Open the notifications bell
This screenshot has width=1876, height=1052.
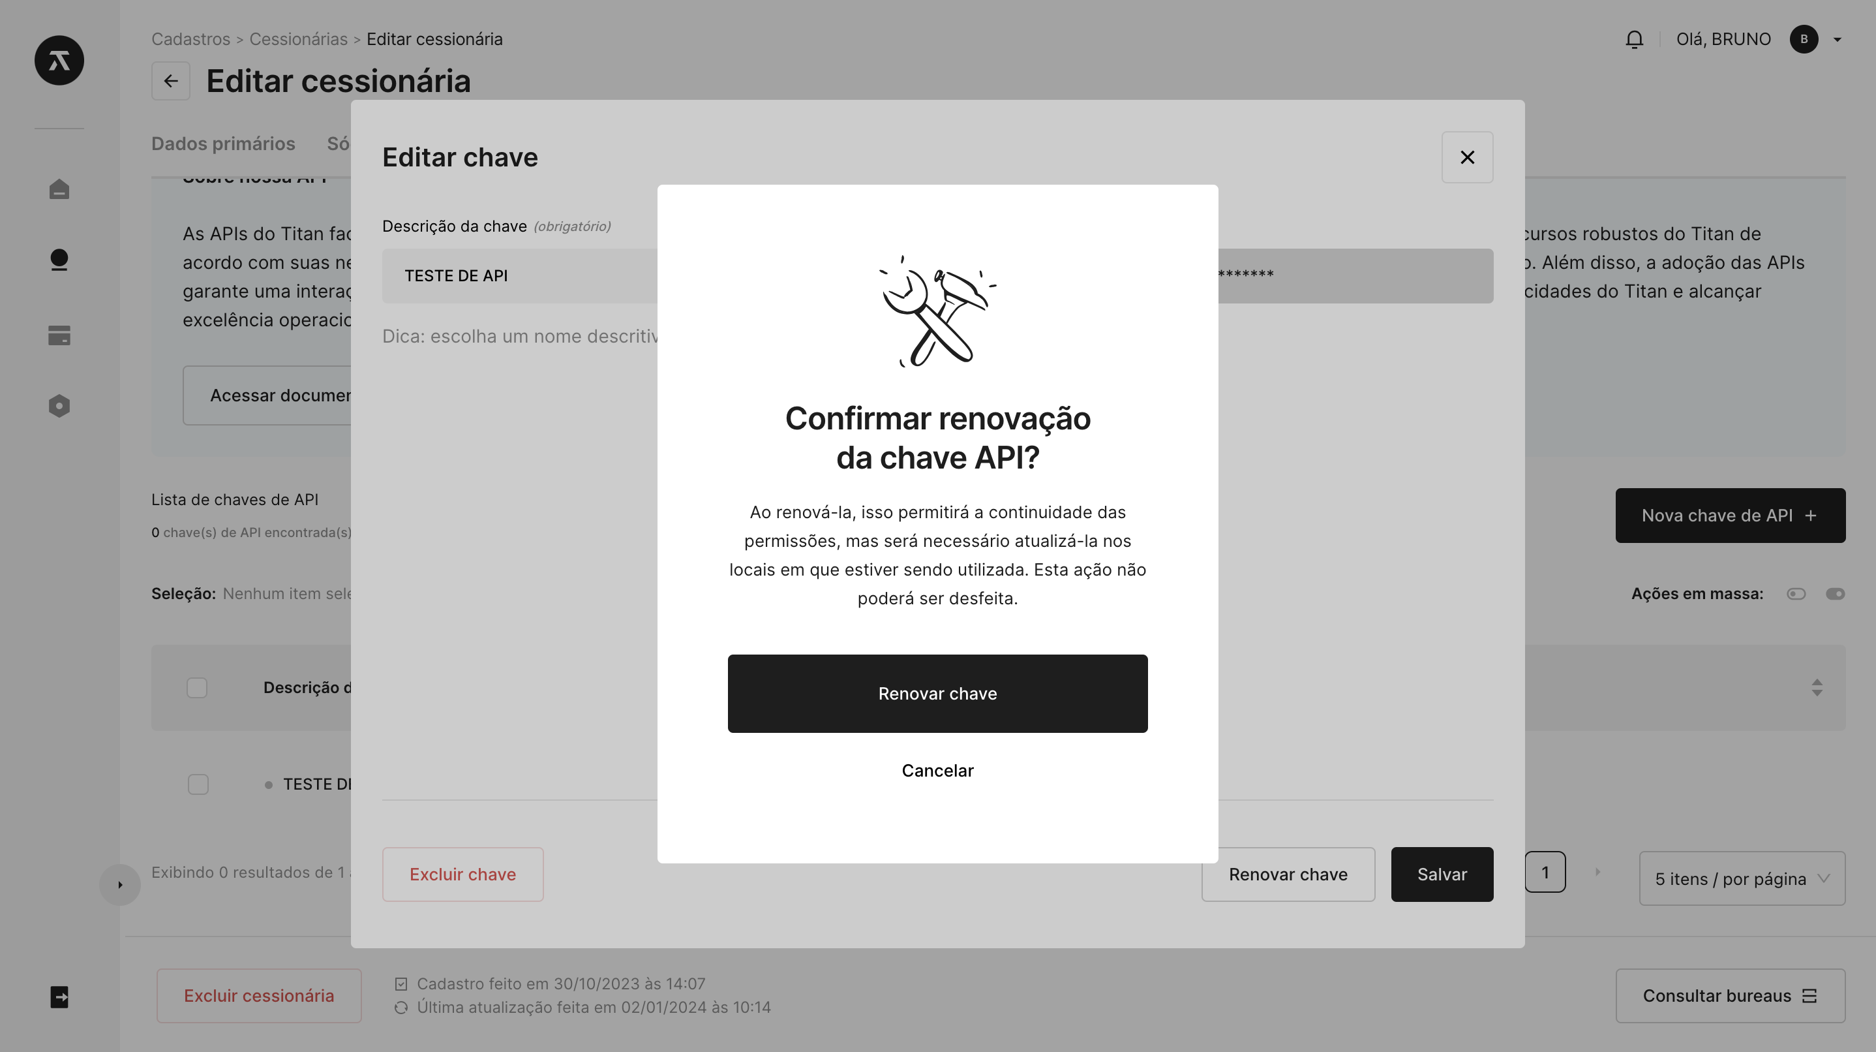[x=1634, y=39]
